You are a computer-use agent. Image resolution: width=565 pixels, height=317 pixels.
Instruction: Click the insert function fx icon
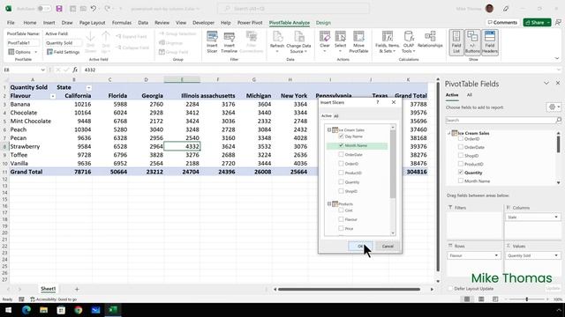pos(75,70)
